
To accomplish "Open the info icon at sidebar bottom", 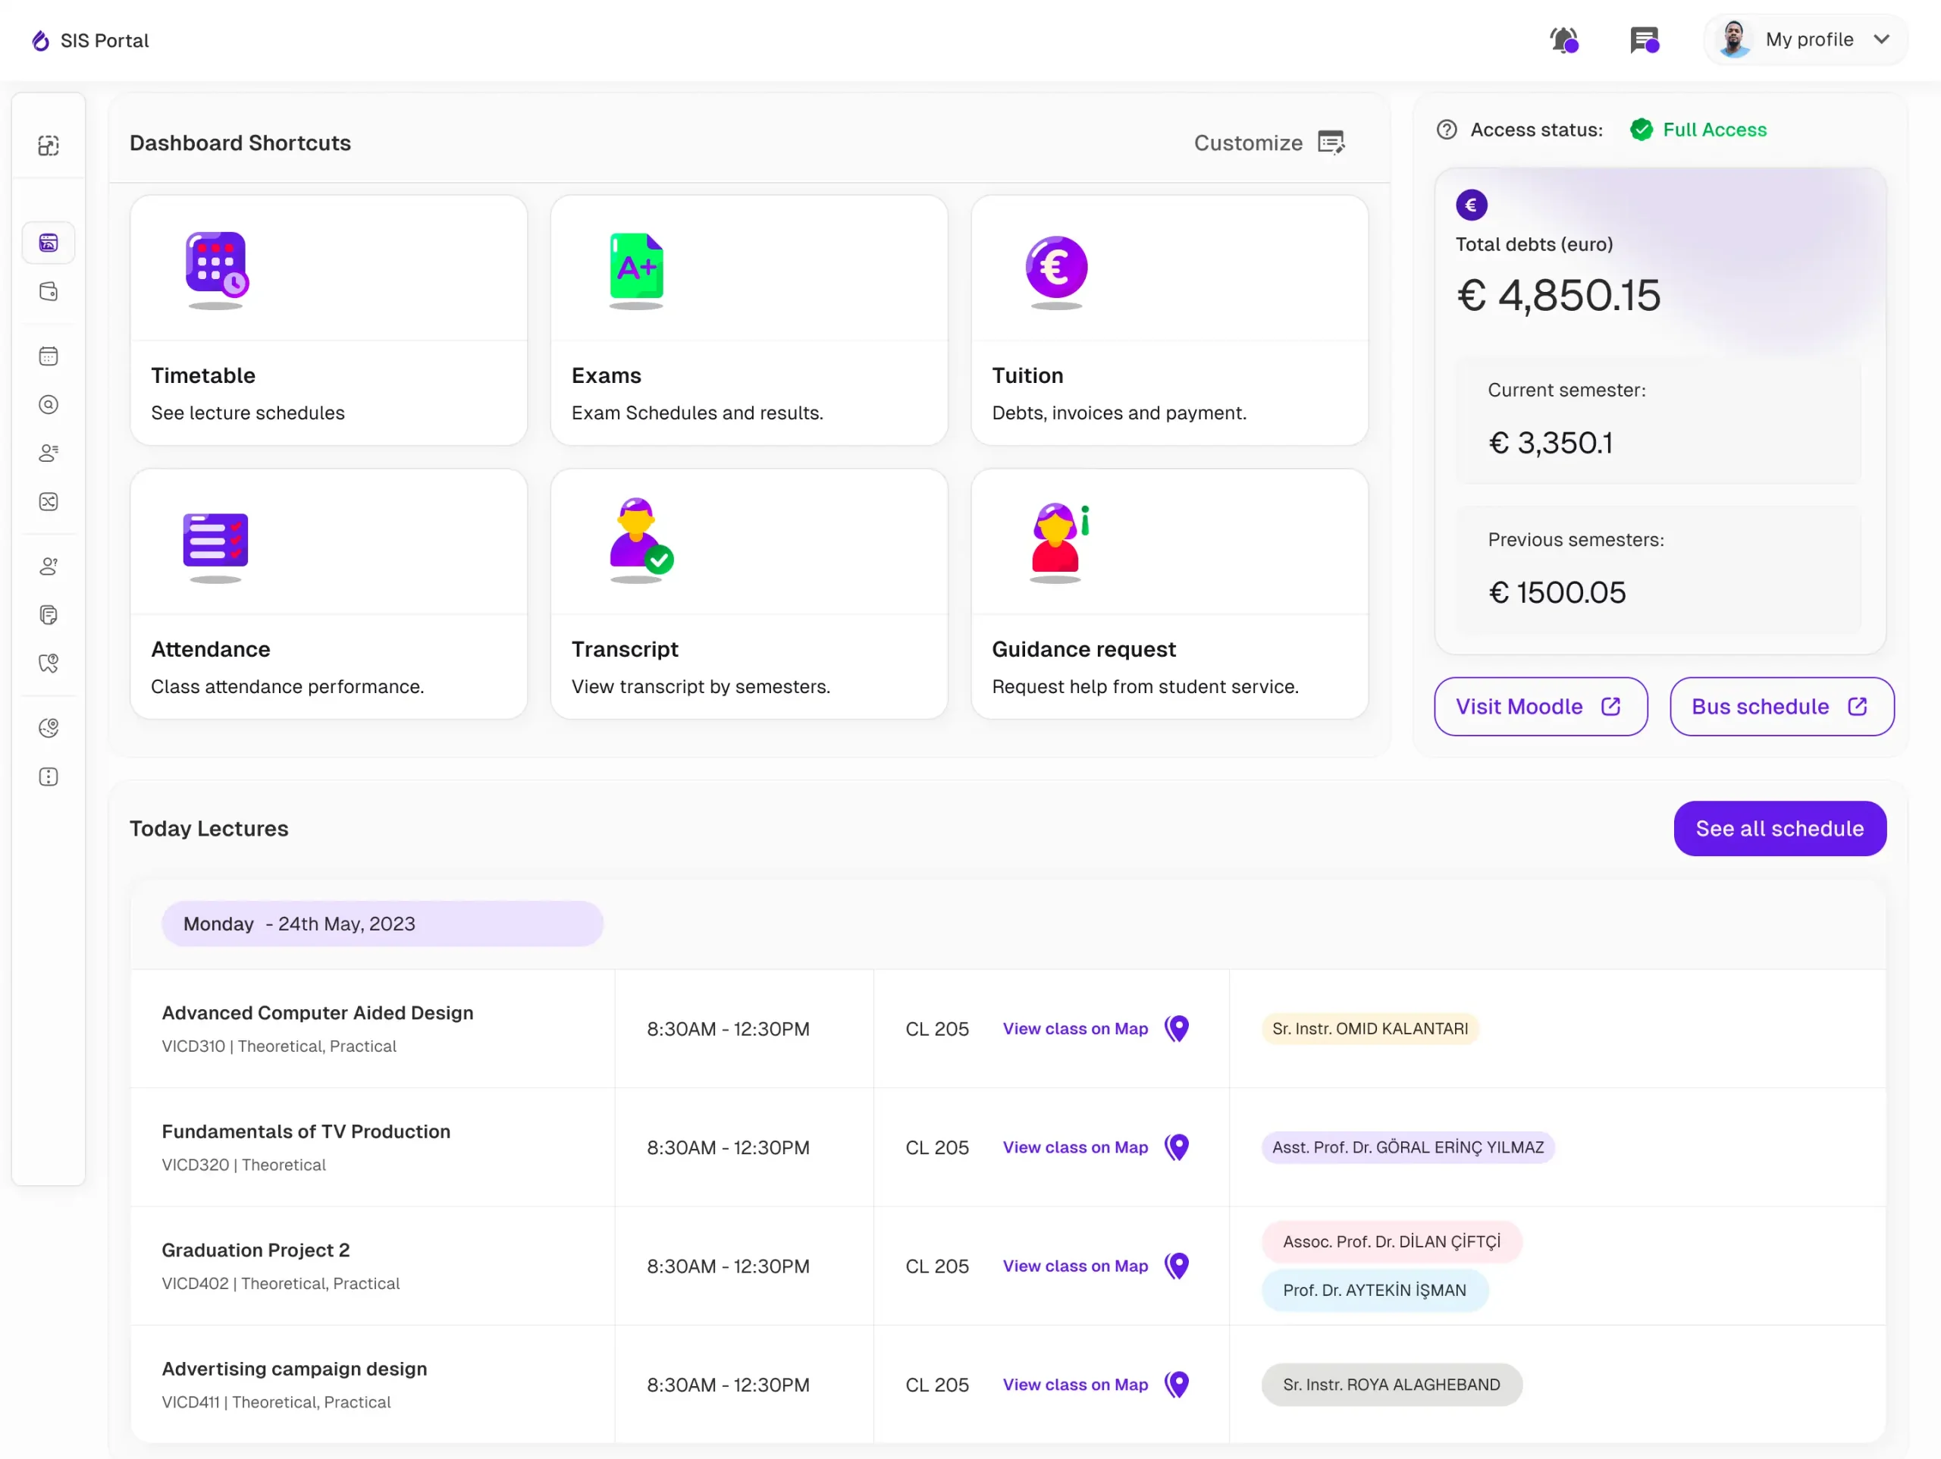I will click(x=49, y=777).
